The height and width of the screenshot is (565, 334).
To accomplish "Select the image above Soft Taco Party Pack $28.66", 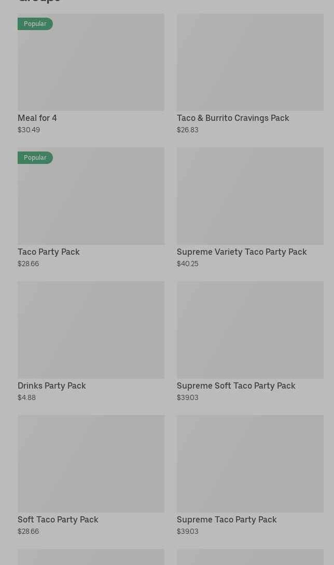I will click(91, 464).
